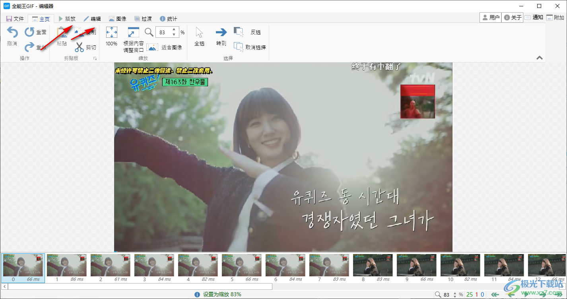This screenshot has width=567, height=299.
Task: Click the Fit Image (适合图像) icon
Action: [152, 47]
